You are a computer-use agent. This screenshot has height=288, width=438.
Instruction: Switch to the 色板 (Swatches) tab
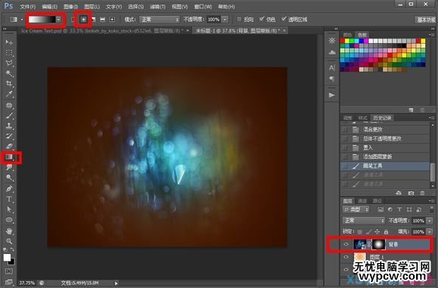362,35
